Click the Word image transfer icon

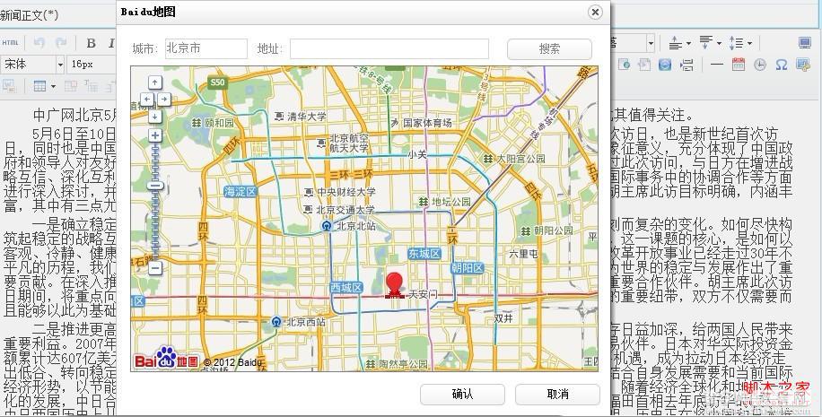9,86
